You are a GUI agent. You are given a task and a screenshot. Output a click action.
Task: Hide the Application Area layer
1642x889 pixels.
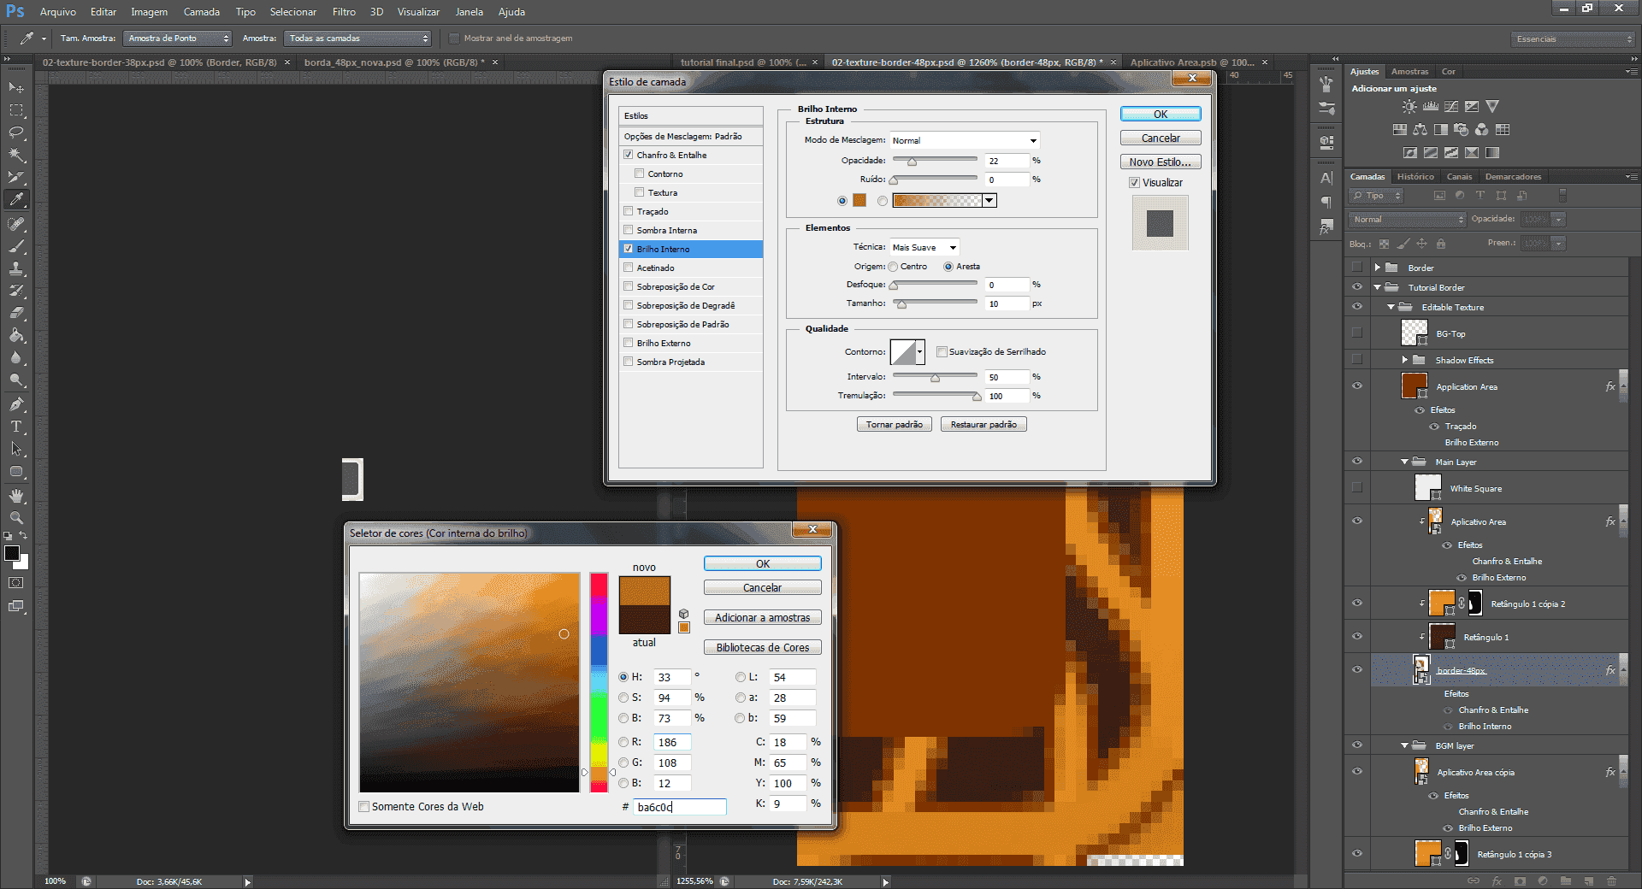coord(1357,386)
